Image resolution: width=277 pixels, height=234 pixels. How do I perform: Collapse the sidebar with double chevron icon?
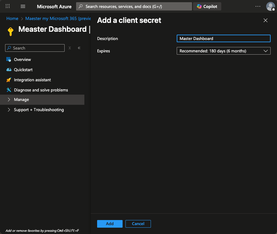point(79,48)
